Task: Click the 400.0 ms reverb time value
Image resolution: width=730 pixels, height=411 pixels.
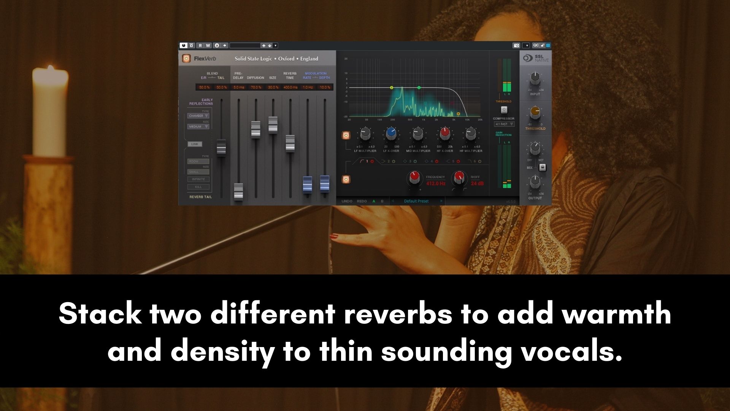Action: (290, 88)
